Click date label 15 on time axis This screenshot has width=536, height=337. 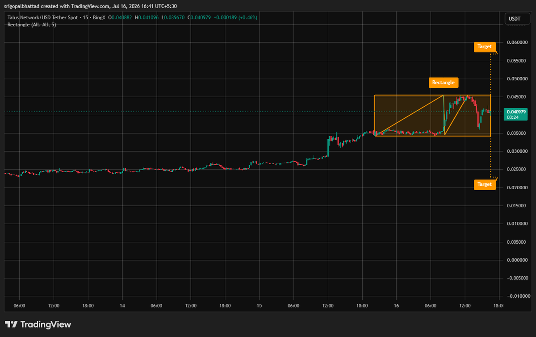(259, 306)
